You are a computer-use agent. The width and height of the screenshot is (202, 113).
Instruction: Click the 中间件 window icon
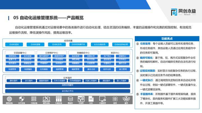click(x=81, y=99)
